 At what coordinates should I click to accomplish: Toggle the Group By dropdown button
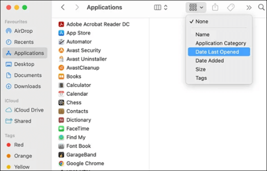196,7
